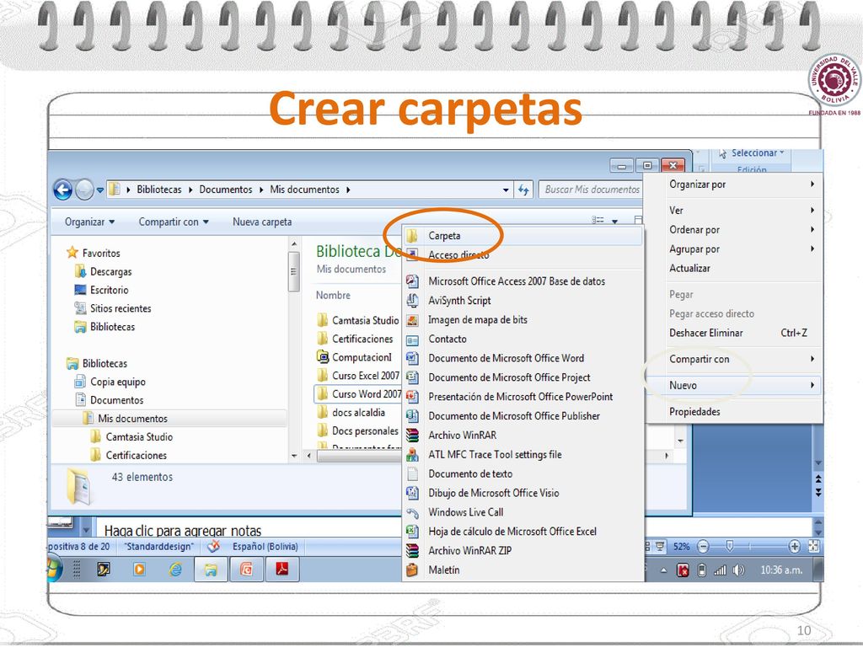Open the Nuevo submenu
This screenshot has height=647, width=863.
tap(734, 385)
